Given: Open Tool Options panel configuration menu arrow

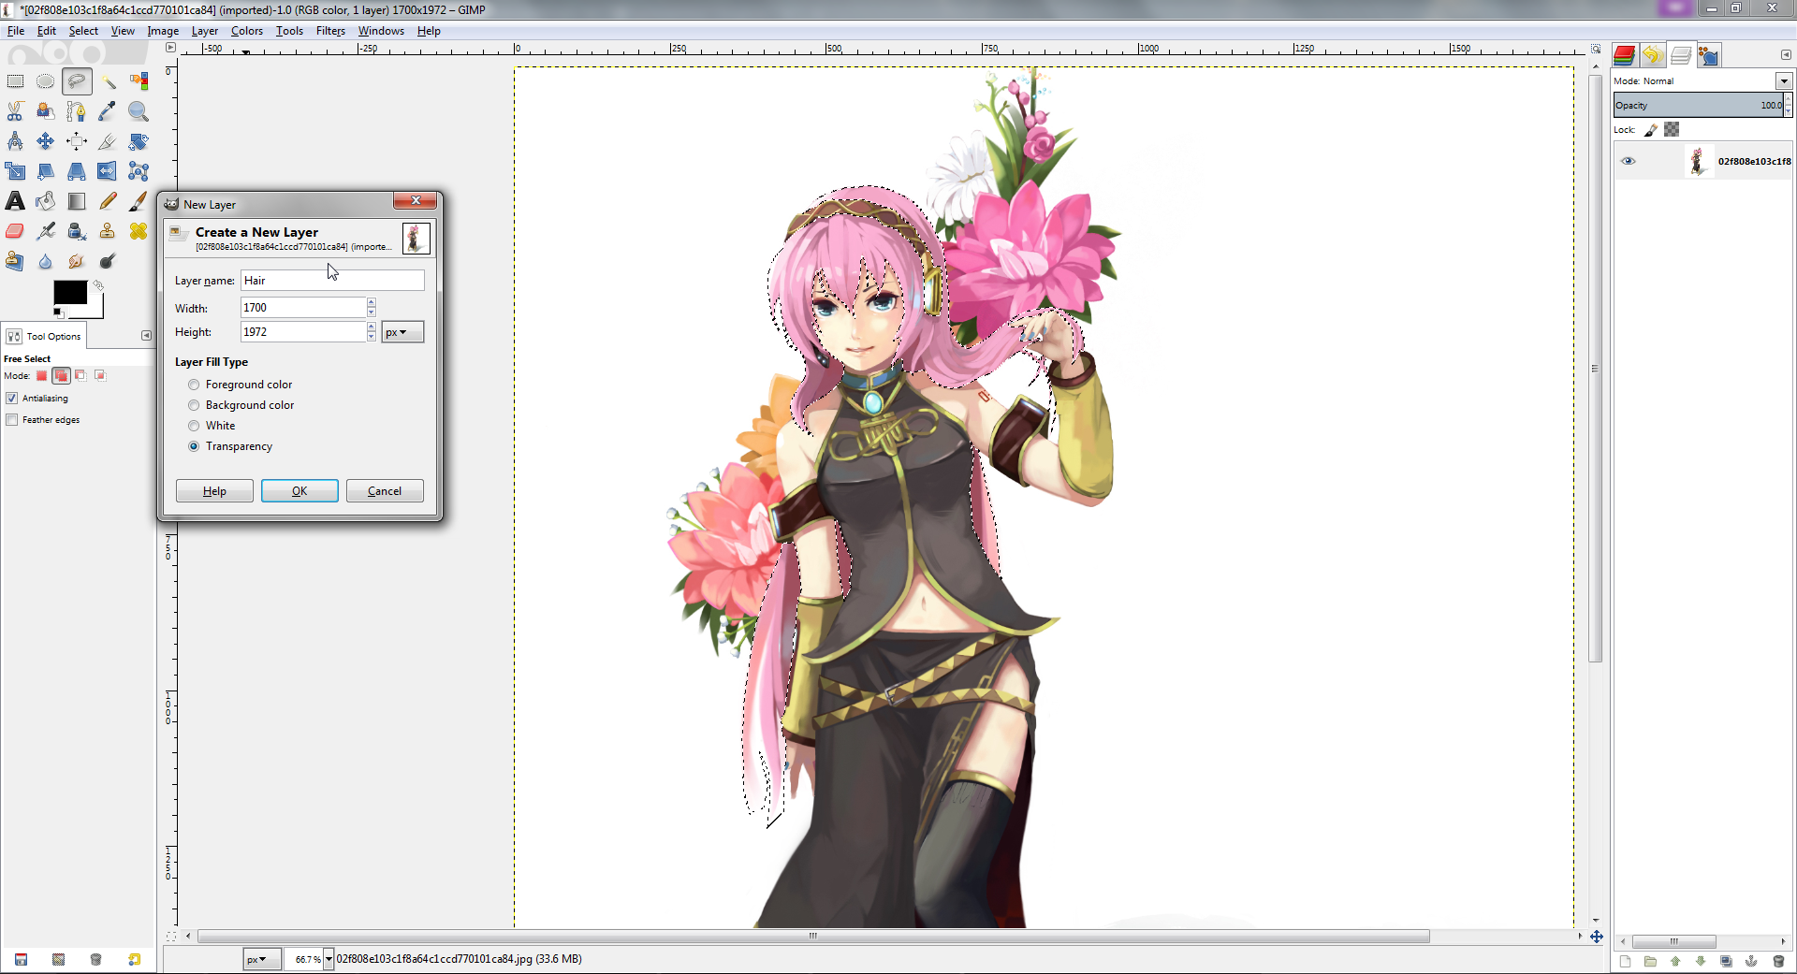Looking at the screenshot, I should click(x=146, y=336).
